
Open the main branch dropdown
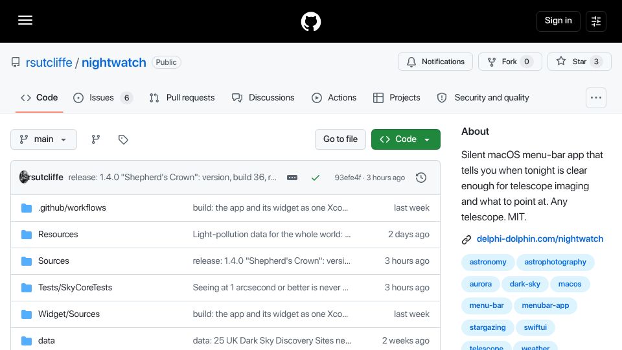tap(43, 139)
